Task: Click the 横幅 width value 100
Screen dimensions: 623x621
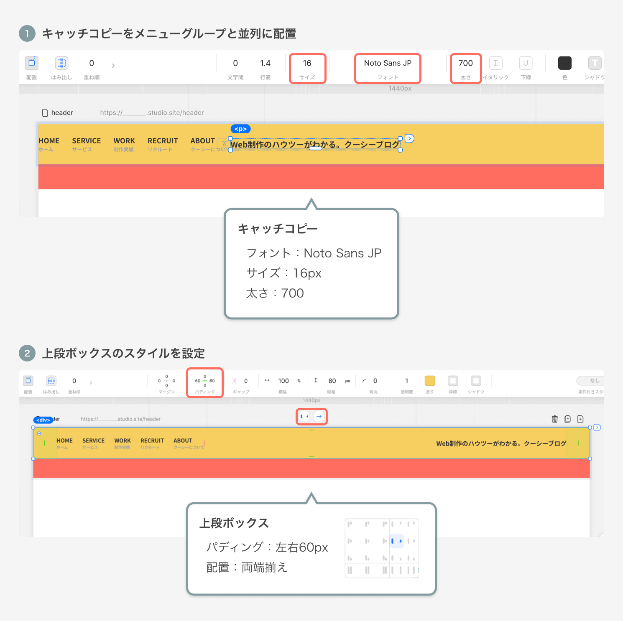Action: tap(283, 381)
